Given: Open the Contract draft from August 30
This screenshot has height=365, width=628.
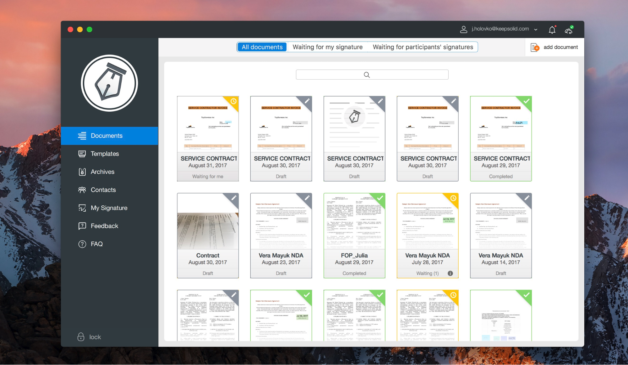Looking at the screenshot, I should pyautogui.click(x=208, y=235).
